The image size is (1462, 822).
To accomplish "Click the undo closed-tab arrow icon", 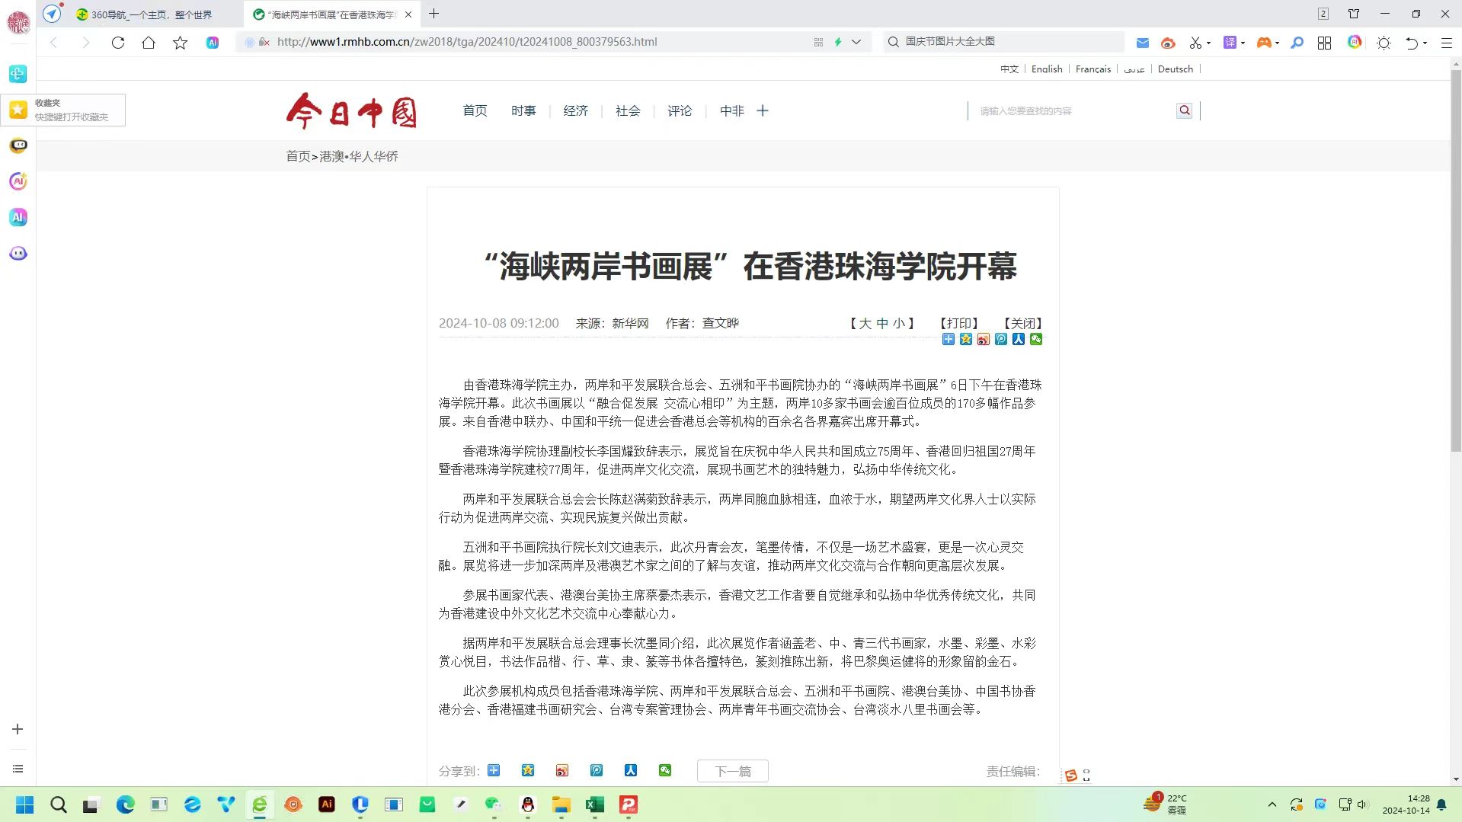I will pyautogui.click(x=1411, y=43).
